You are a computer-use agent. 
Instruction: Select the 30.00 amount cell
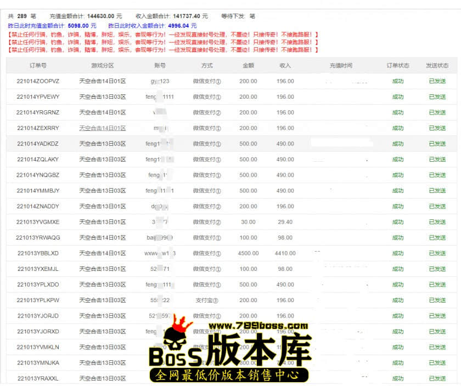tap(248, 222)
